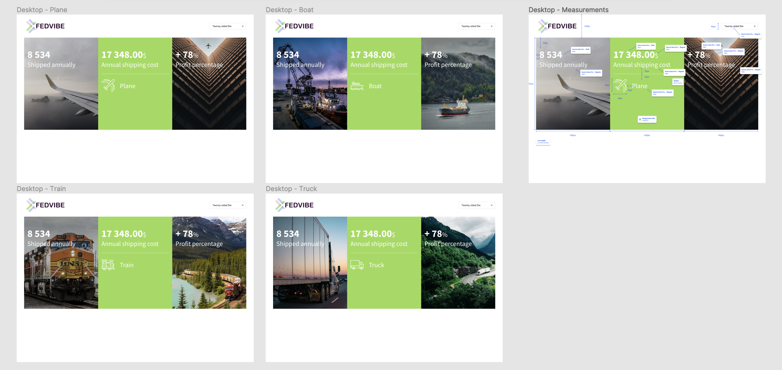Open Twenty-sided Die dropdown in Measurements frame
The image size is (782, 370).
739,26
